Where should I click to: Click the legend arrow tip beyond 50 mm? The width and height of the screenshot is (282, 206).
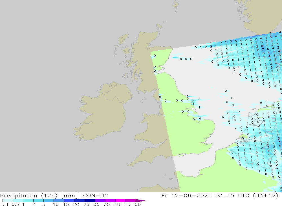tap(141, 201)
